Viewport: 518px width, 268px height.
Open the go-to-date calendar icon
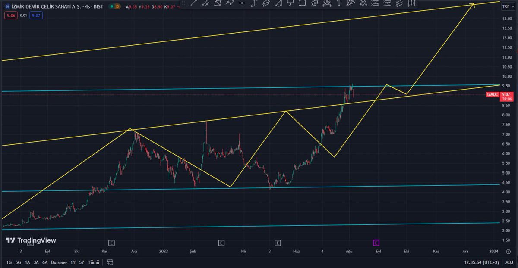click(x=110, y=262)
